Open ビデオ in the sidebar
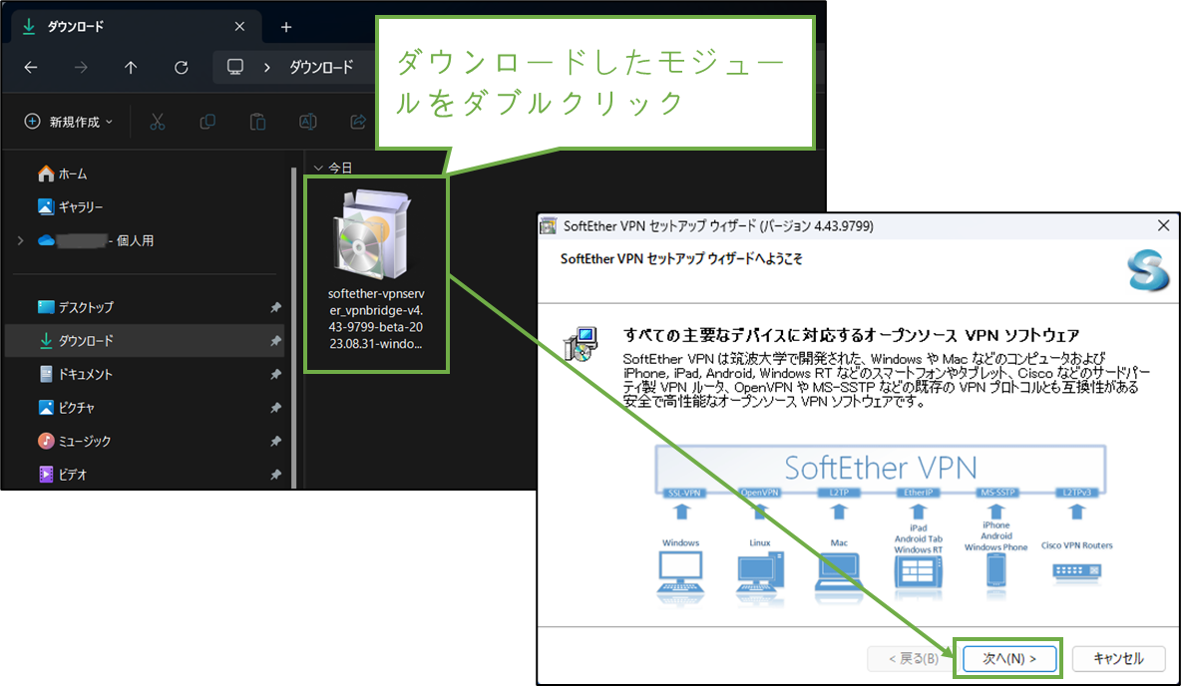 coord(63,475)
